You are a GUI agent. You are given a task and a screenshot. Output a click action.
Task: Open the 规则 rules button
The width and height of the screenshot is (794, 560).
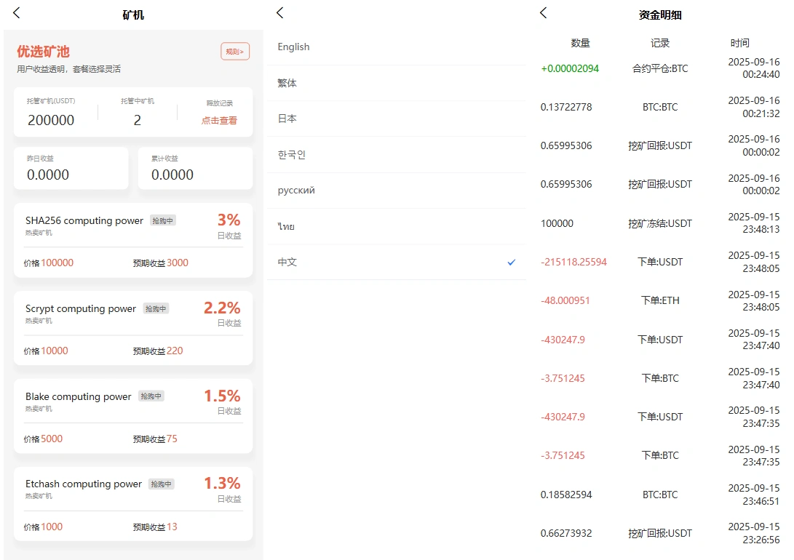click(235, 51)
